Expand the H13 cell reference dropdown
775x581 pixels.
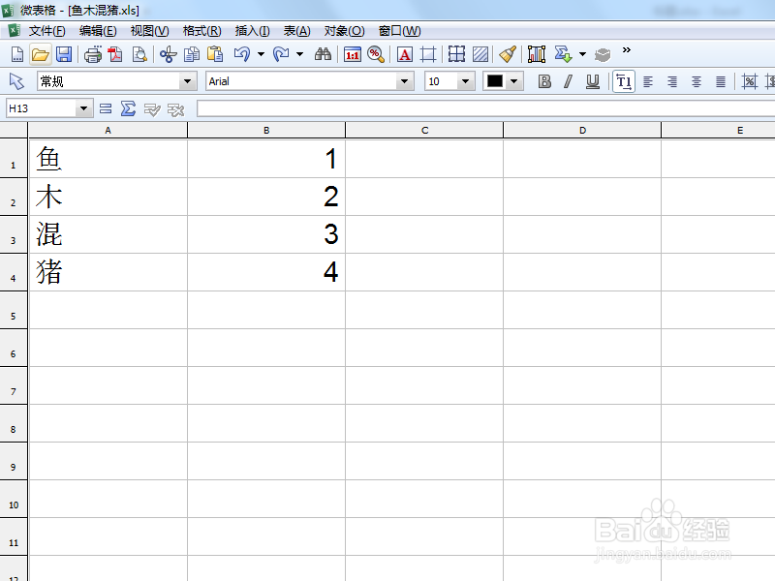click(83, 108)
